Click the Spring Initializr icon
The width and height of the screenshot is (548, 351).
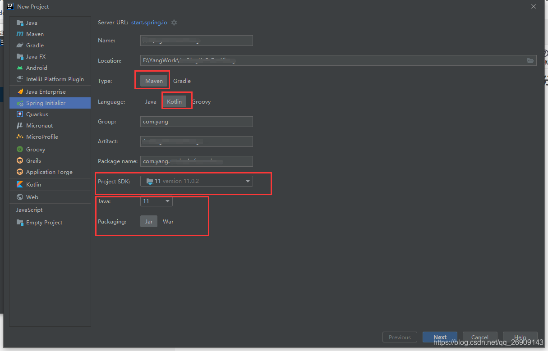click(x=20, y=103)
